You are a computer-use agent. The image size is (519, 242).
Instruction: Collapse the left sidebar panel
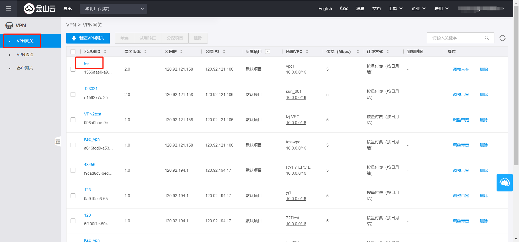[x=58, y=142]
